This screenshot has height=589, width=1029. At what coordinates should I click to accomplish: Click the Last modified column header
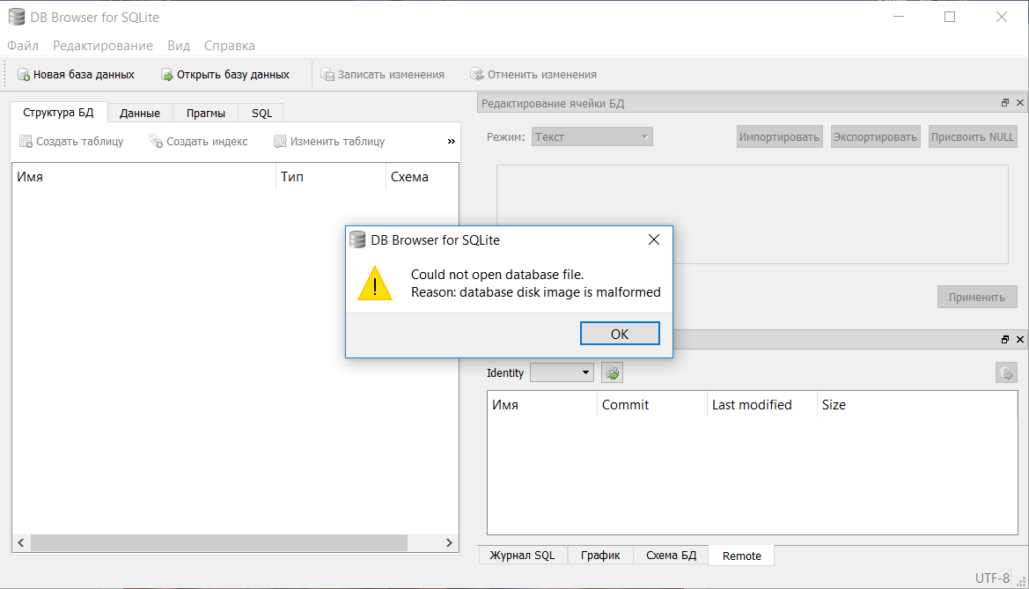pos(762,405)
